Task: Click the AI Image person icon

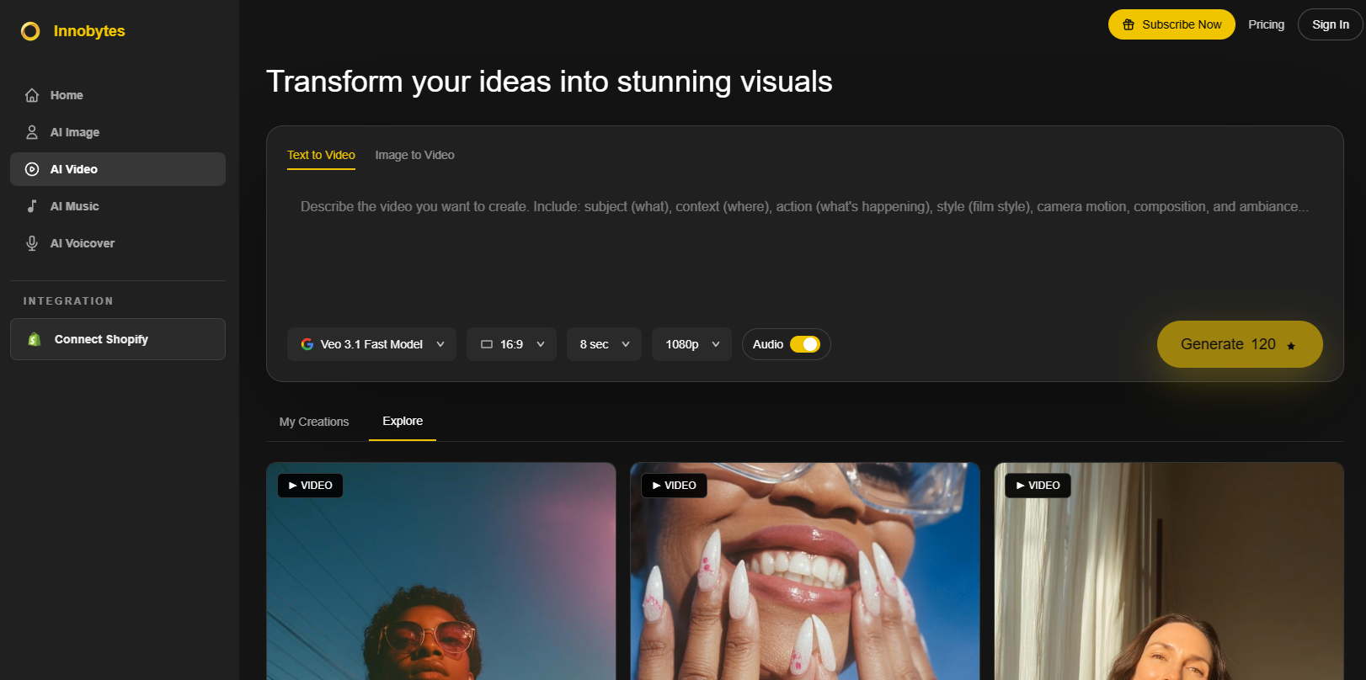Action: 32,132
